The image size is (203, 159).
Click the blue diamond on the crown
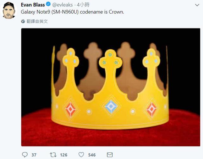111,107
